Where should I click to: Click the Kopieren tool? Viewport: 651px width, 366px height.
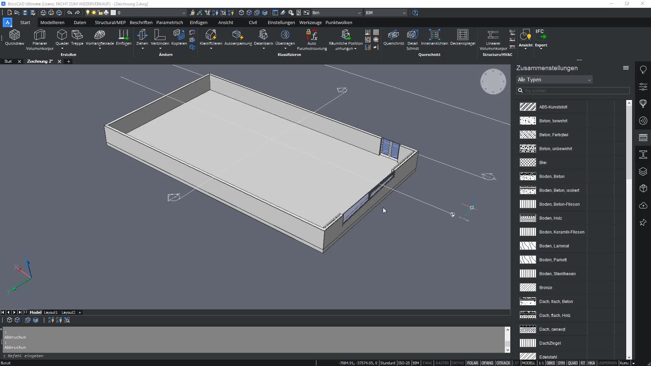(x=179, y=37)
